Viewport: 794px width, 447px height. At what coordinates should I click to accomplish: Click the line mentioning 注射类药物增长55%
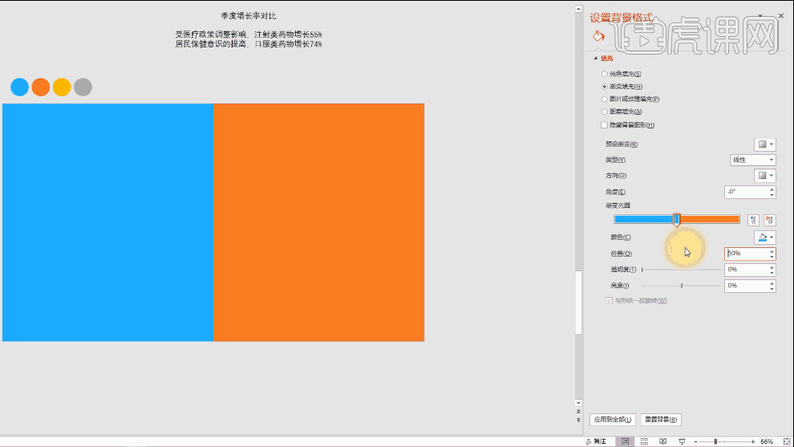point(249,35)
